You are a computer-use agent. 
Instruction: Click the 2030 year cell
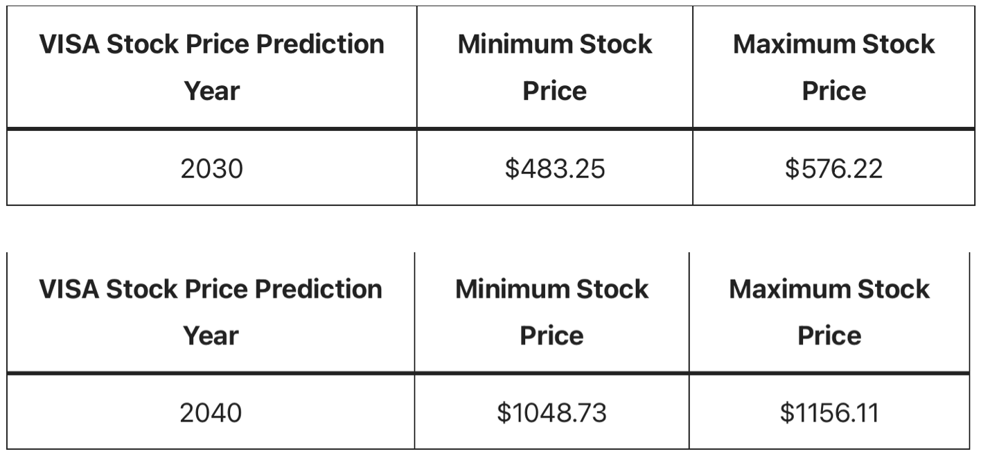(211, 168)
